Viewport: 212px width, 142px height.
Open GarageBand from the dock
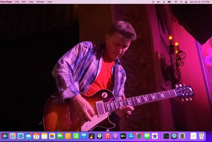pos(92,136)
